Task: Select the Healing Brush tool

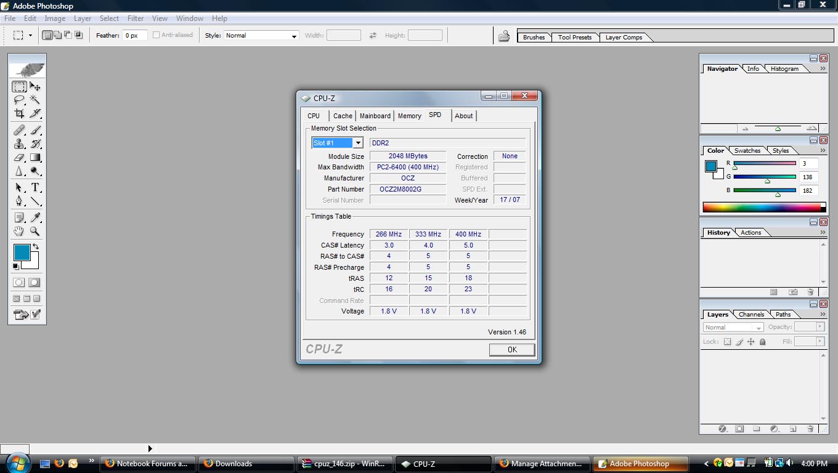Action: [19, 130]
